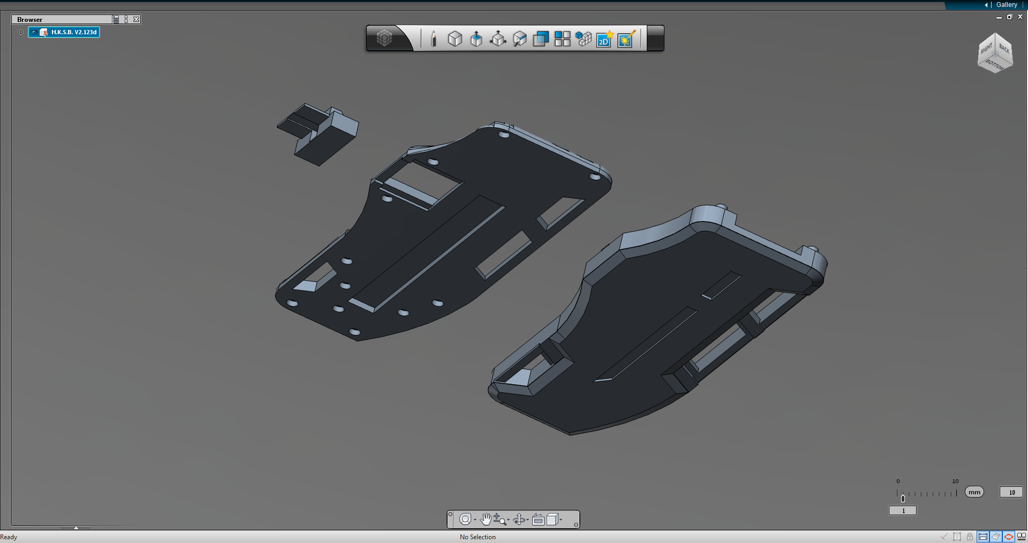This screenshot has height=543, width=1028.
Task: Open the layout panels icon in status bar
Action: [x=1022, y=537]
